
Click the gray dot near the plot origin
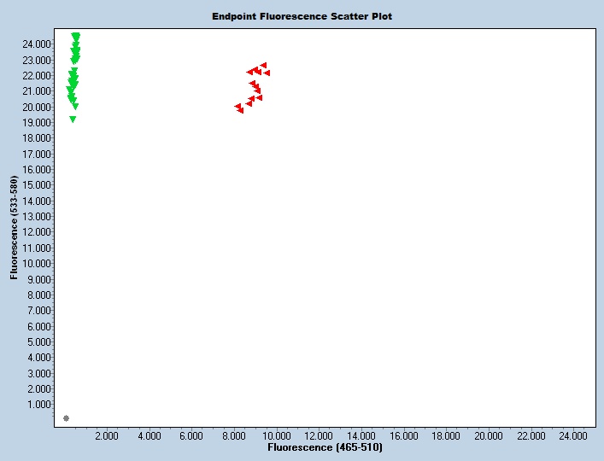click(x=66, y=418)
